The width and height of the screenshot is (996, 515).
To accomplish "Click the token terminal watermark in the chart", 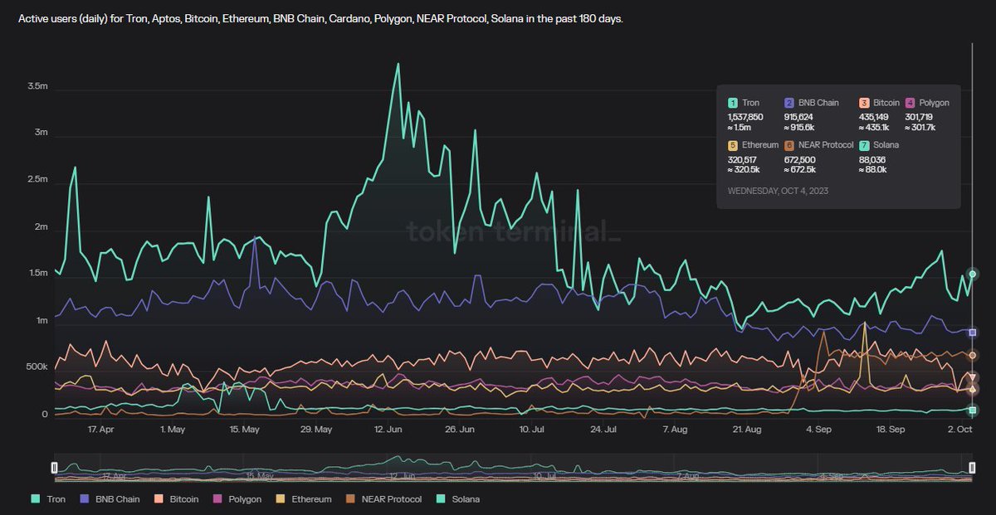I will pyautogui.click(x=513, y=231).
